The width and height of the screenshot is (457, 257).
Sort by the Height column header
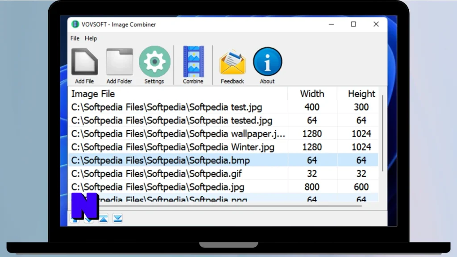(x=361, y=94)
